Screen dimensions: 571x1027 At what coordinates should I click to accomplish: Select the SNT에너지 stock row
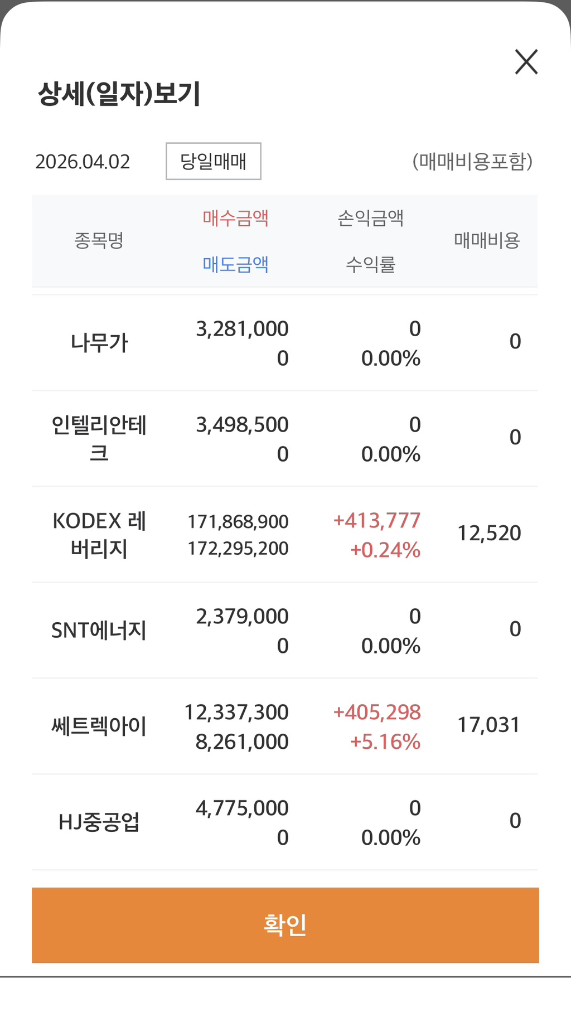coord(99,630)
